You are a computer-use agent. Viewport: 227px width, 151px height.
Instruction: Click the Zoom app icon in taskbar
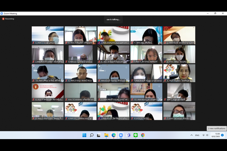pyautogui.click(x=121, y=135)
